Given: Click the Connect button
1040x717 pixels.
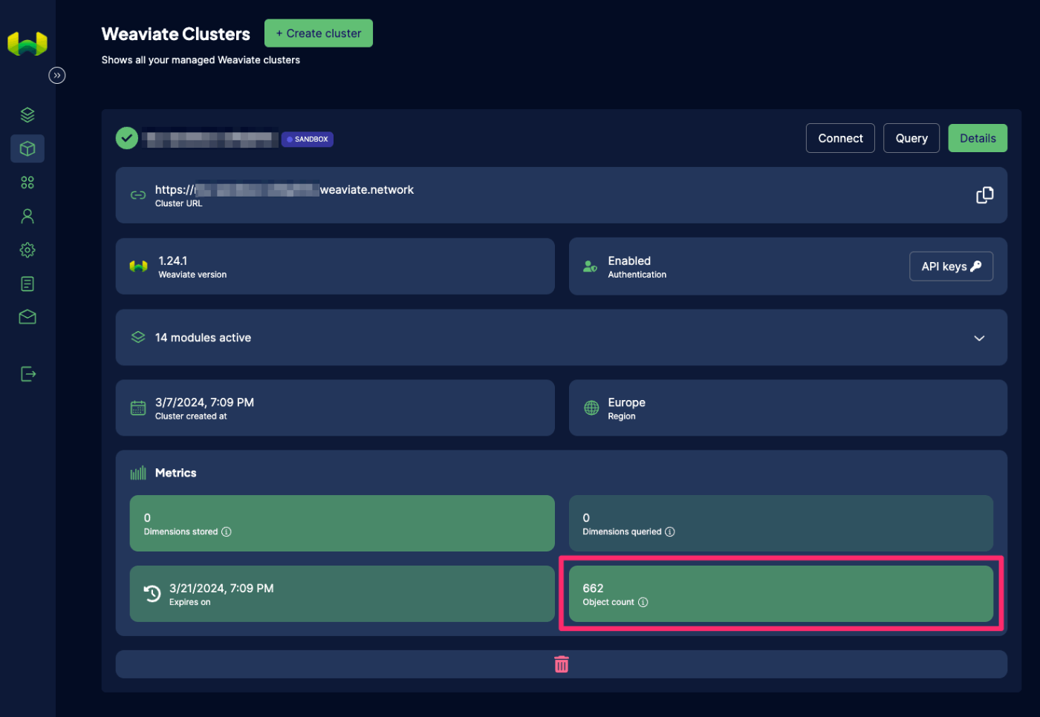Looking at the screenshot, I should click(x=840, y=138).
